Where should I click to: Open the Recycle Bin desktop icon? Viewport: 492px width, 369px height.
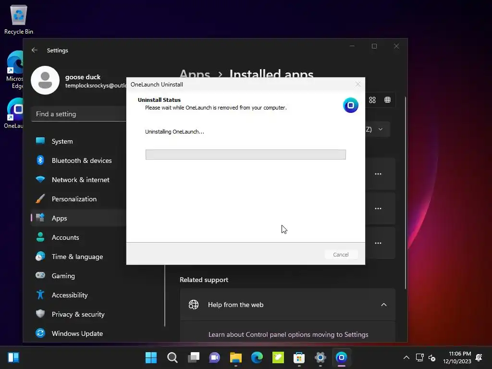19,19
